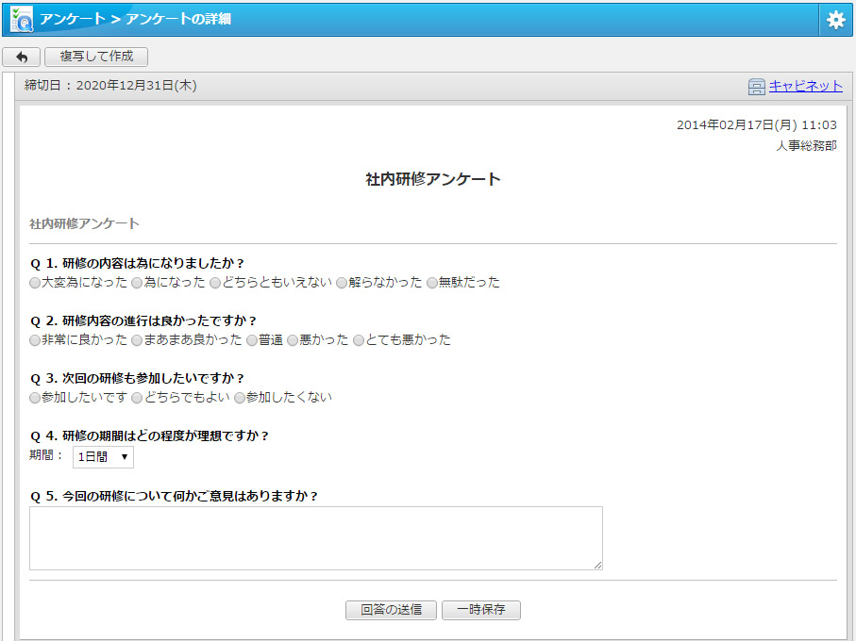The width and height of the screenshot is (856, 641).
Task: Choose どちらともいえない for question 1
Action: 215,283
